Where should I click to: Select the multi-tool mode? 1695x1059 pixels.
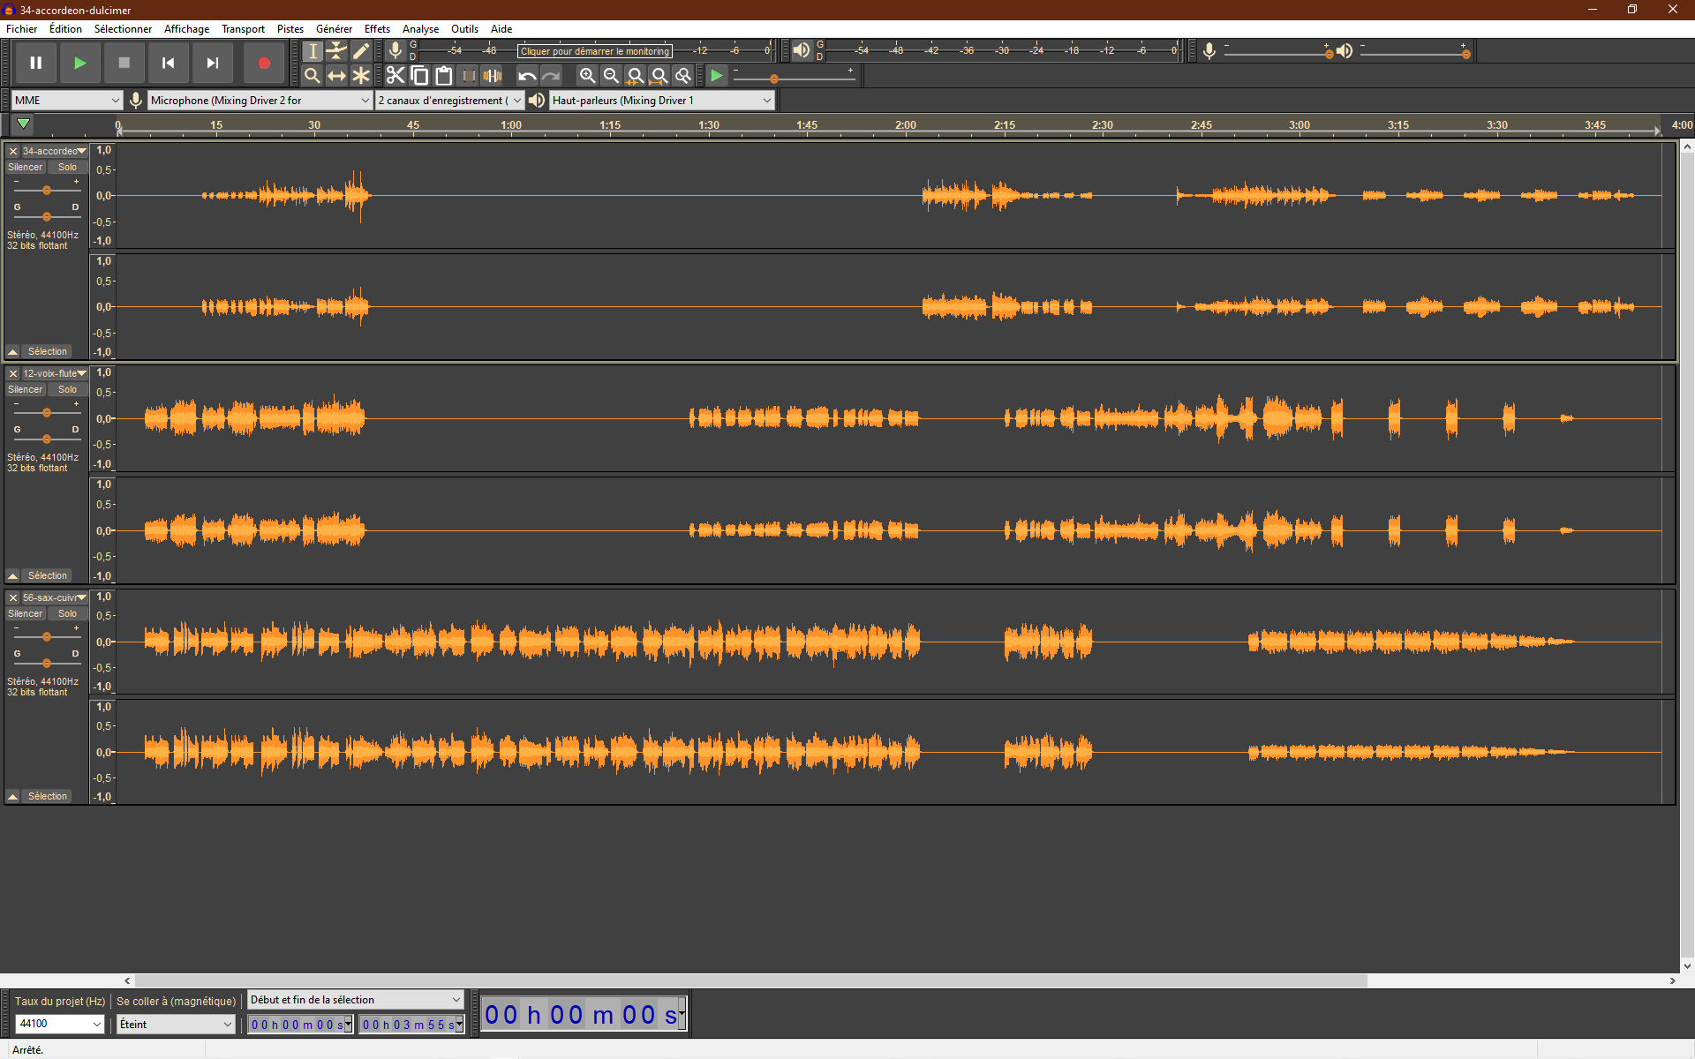click(361, 76)
